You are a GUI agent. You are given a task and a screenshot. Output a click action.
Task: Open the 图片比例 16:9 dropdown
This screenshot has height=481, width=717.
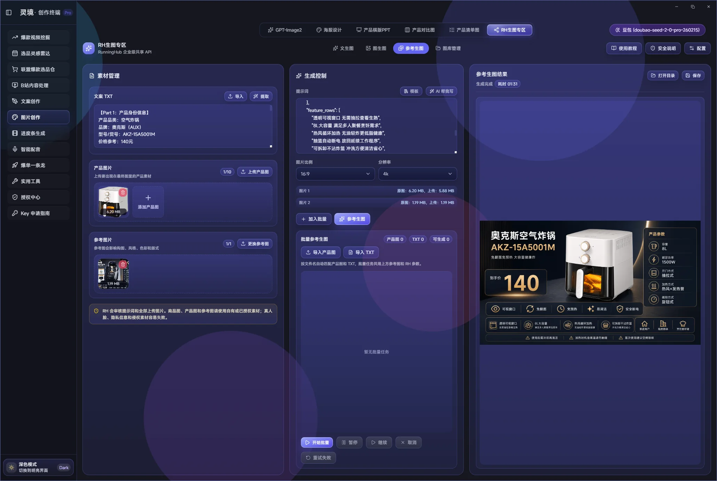click(335, 174)
